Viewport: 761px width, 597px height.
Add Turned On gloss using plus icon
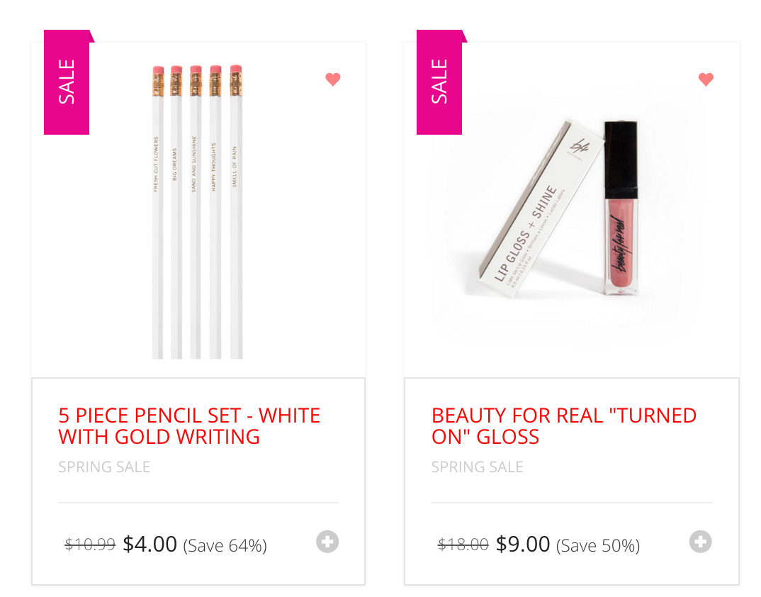(x=700, y=542)
